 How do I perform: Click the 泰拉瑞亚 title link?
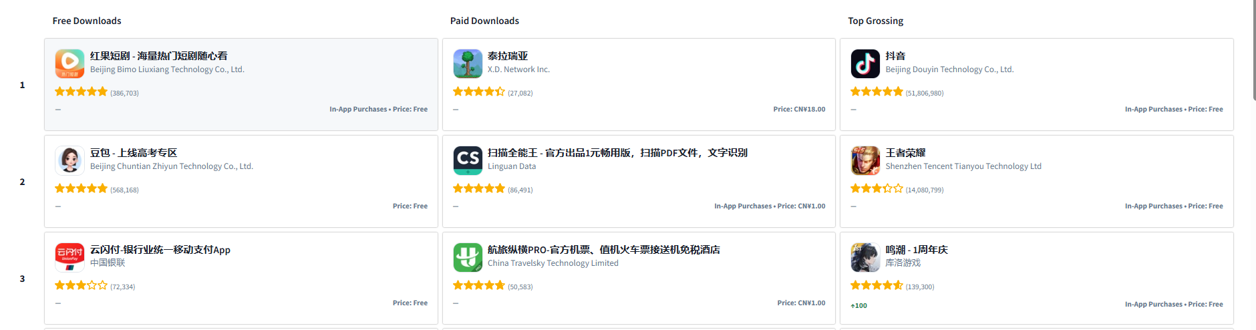[508, 56]
